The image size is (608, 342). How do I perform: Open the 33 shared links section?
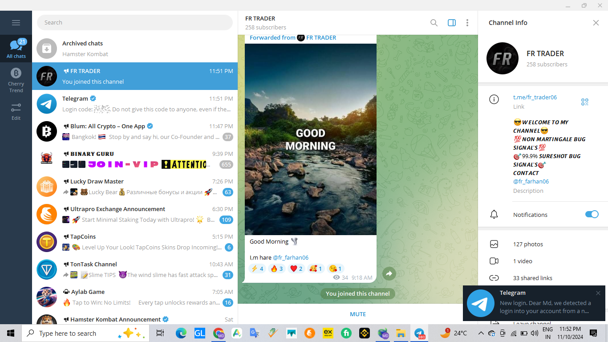543,278
